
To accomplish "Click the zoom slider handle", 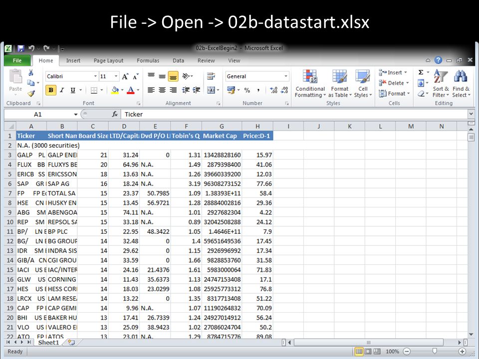I will tap(435, 352).
